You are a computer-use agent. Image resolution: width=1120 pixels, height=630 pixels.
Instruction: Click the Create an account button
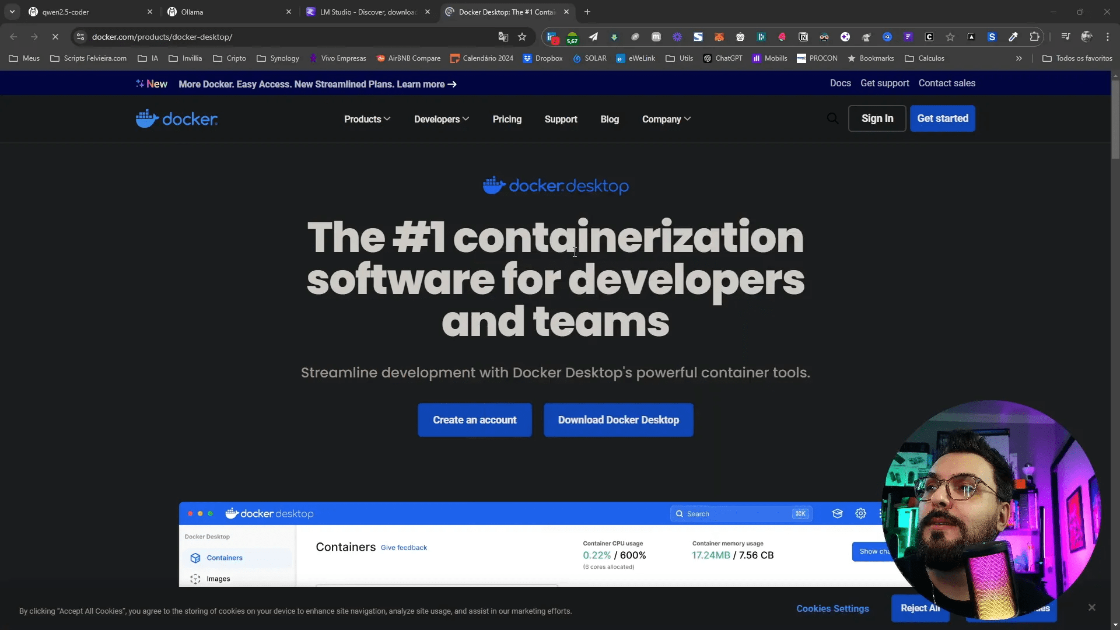474,420
